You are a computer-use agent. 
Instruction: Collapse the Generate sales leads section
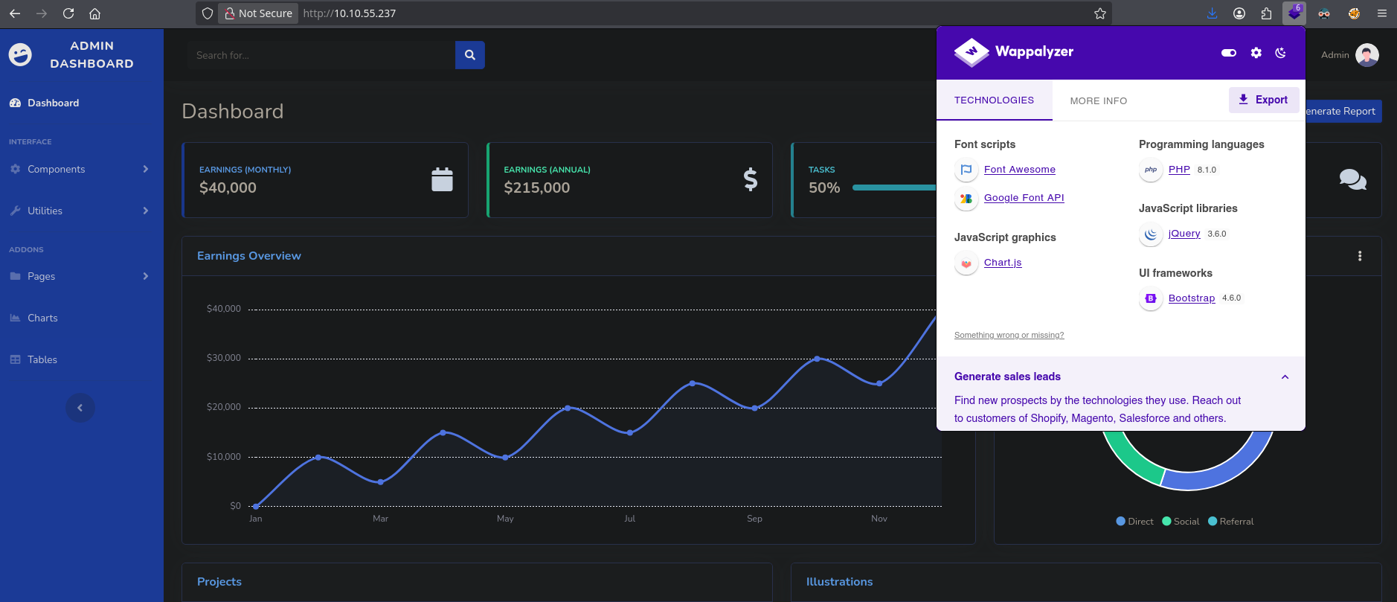1284,377
